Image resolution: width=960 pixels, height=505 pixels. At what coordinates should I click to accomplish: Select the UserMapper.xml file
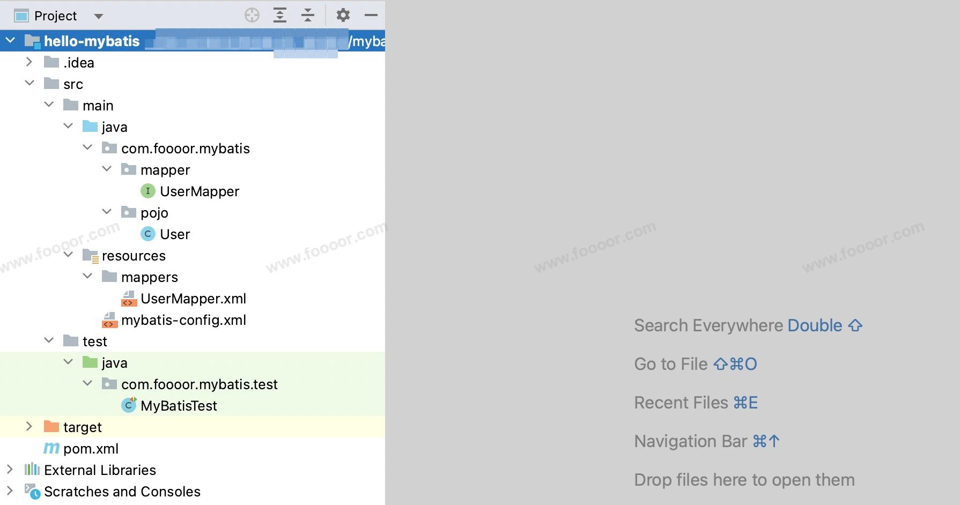(x=193, y=299)
